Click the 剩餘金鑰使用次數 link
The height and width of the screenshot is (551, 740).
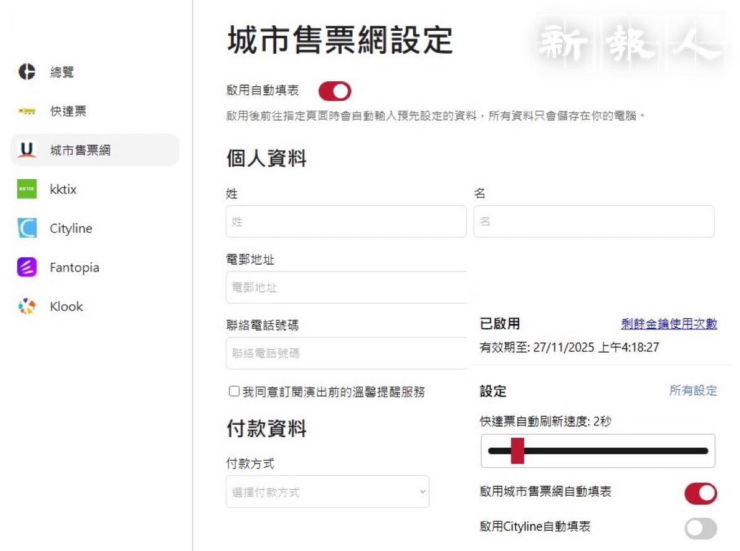tap(668, 324)
